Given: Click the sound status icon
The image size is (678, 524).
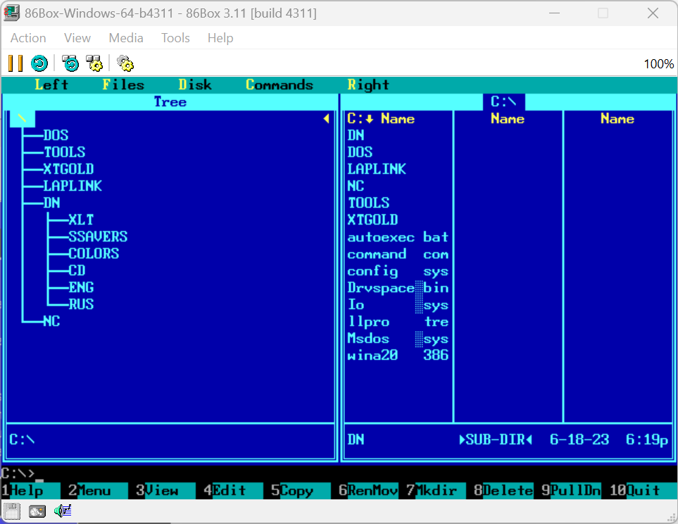Looking at the screenshot, I should point(62,511).
